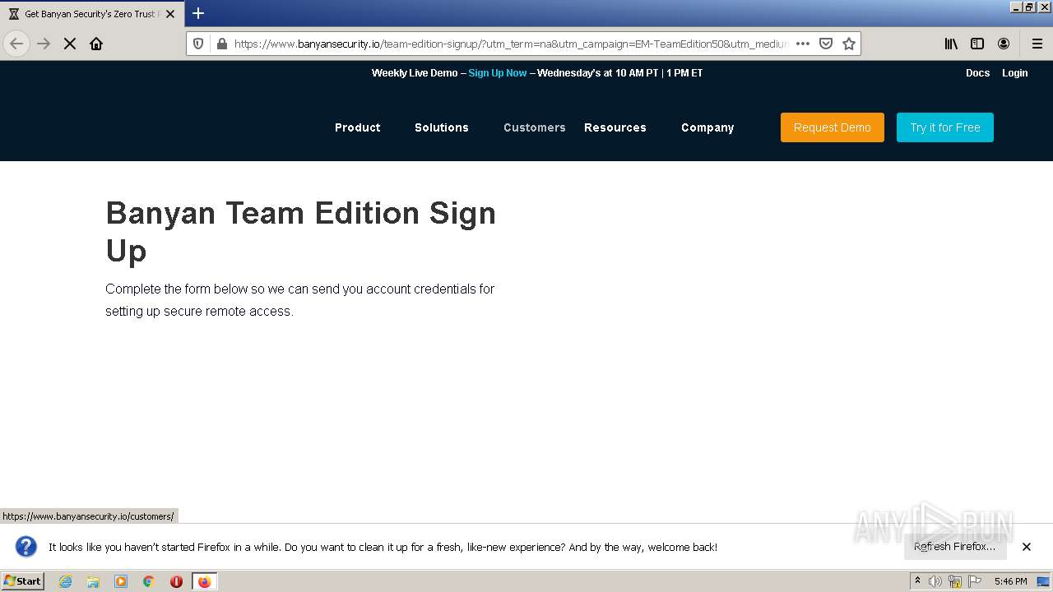Screen dimensions: 1053x592
Task: Click the taskbar clock showing 5:46 PM
Action: point(1010,581)
